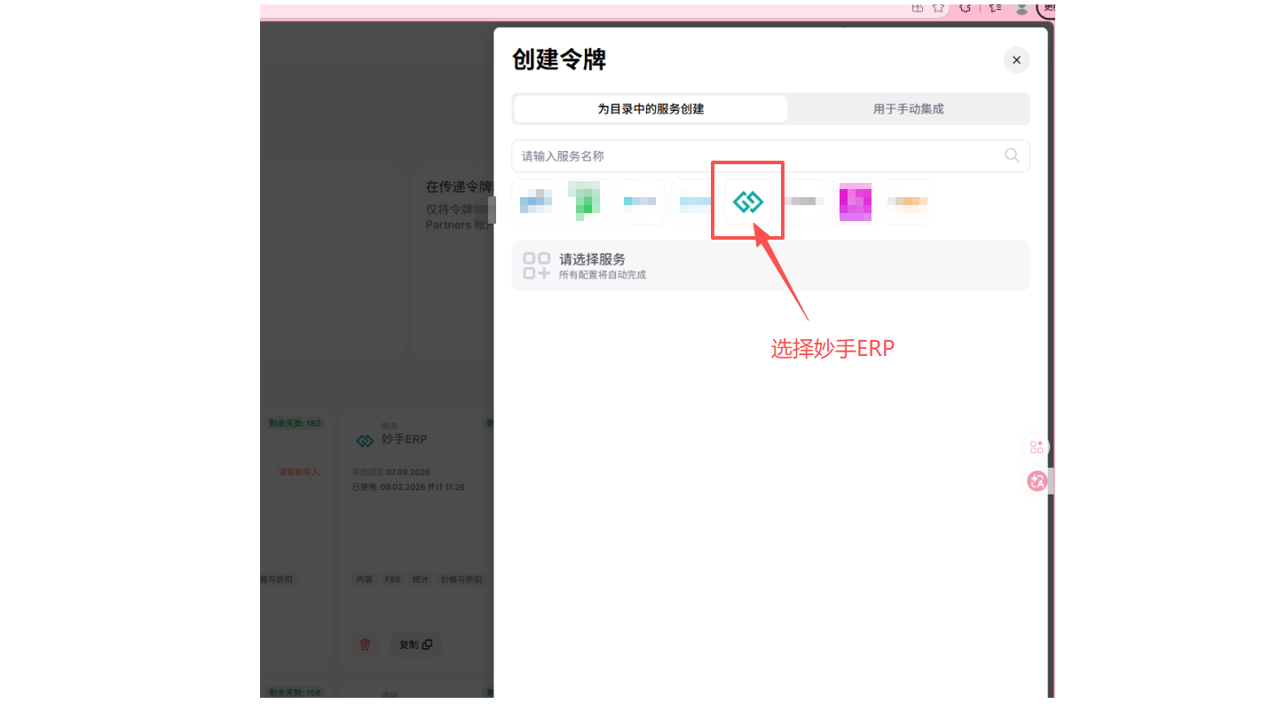Click the 所有配置将自动完成 hint text

tap(603, 275)
